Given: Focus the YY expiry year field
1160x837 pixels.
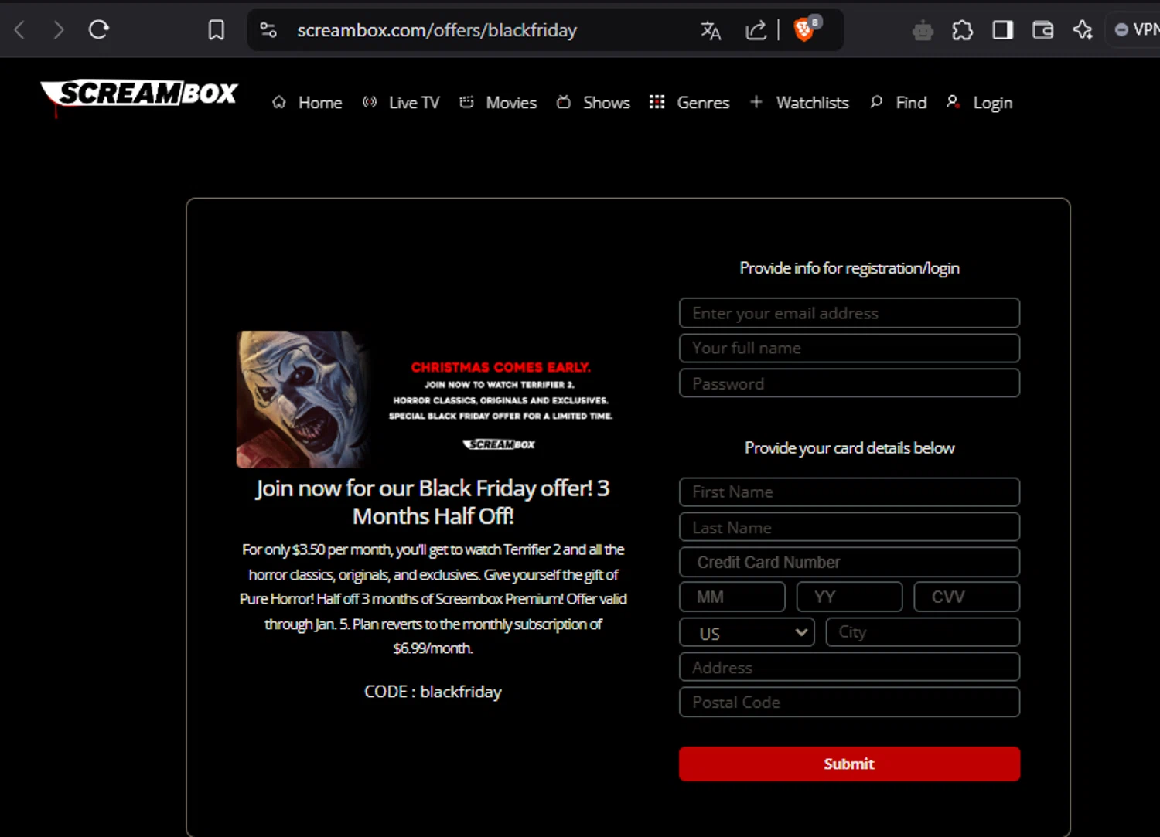Looking at the screenshot, I should 849,597.
